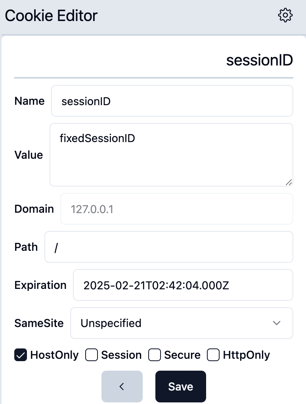Open the settings gear icon
Screen dimensions: 306x404
tap(285, 15)
